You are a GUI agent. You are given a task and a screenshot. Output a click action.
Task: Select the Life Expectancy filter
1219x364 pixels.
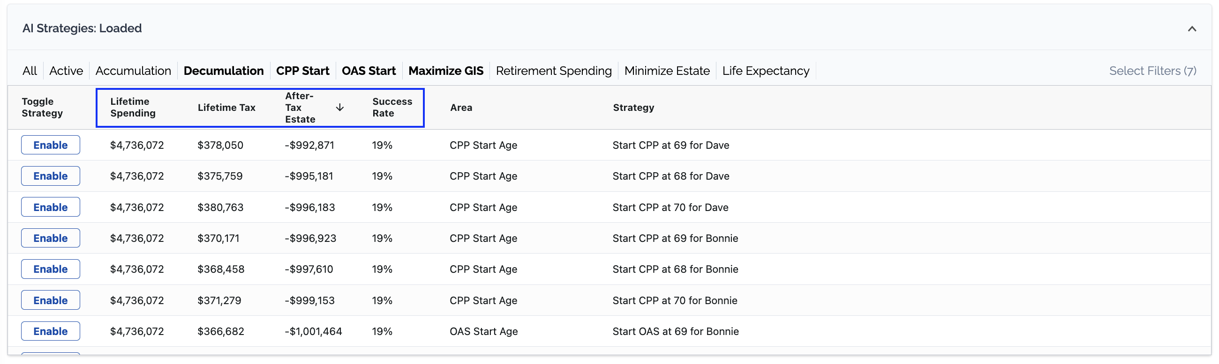tap(765, 71)
